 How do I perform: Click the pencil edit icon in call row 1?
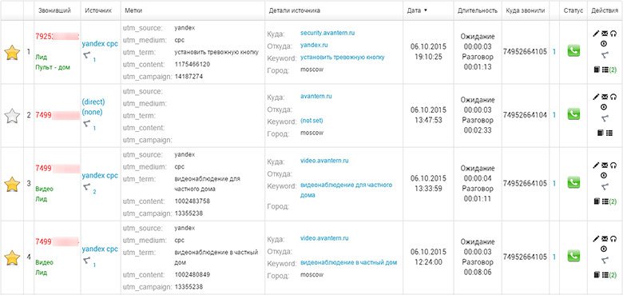tap(596, 34)
